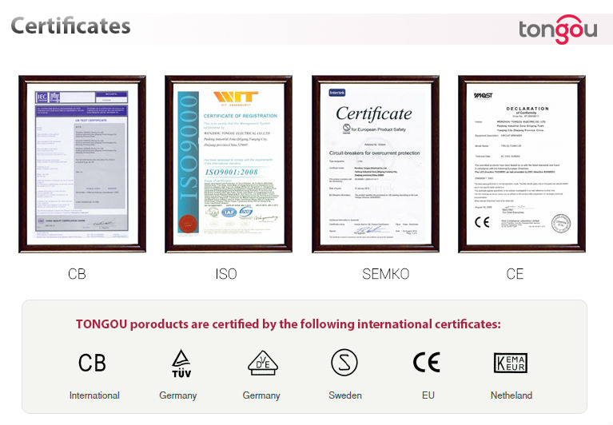613x425 pixels.
Task: Click the "EU" label
Action: click(428, 395)
